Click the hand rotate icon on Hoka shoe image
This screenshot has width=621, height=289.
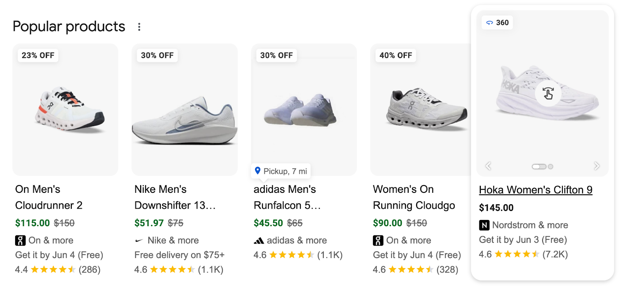point(548,94)
